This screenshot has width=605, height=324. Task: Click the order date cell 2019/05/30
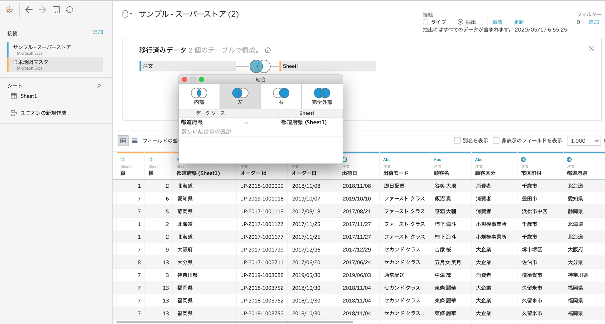coord(306,275)
